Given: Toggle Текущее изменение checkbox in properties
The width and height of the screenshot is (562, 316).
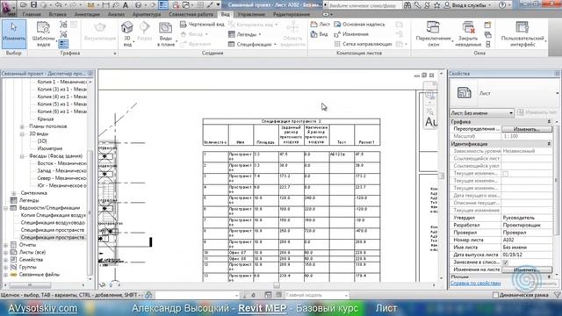Looking at the screenshot, I should [506, 174].
